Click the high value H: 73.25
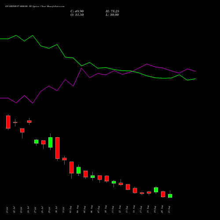Image resolution: width=220 pixels, height=220 pixels. click(112, 11)
